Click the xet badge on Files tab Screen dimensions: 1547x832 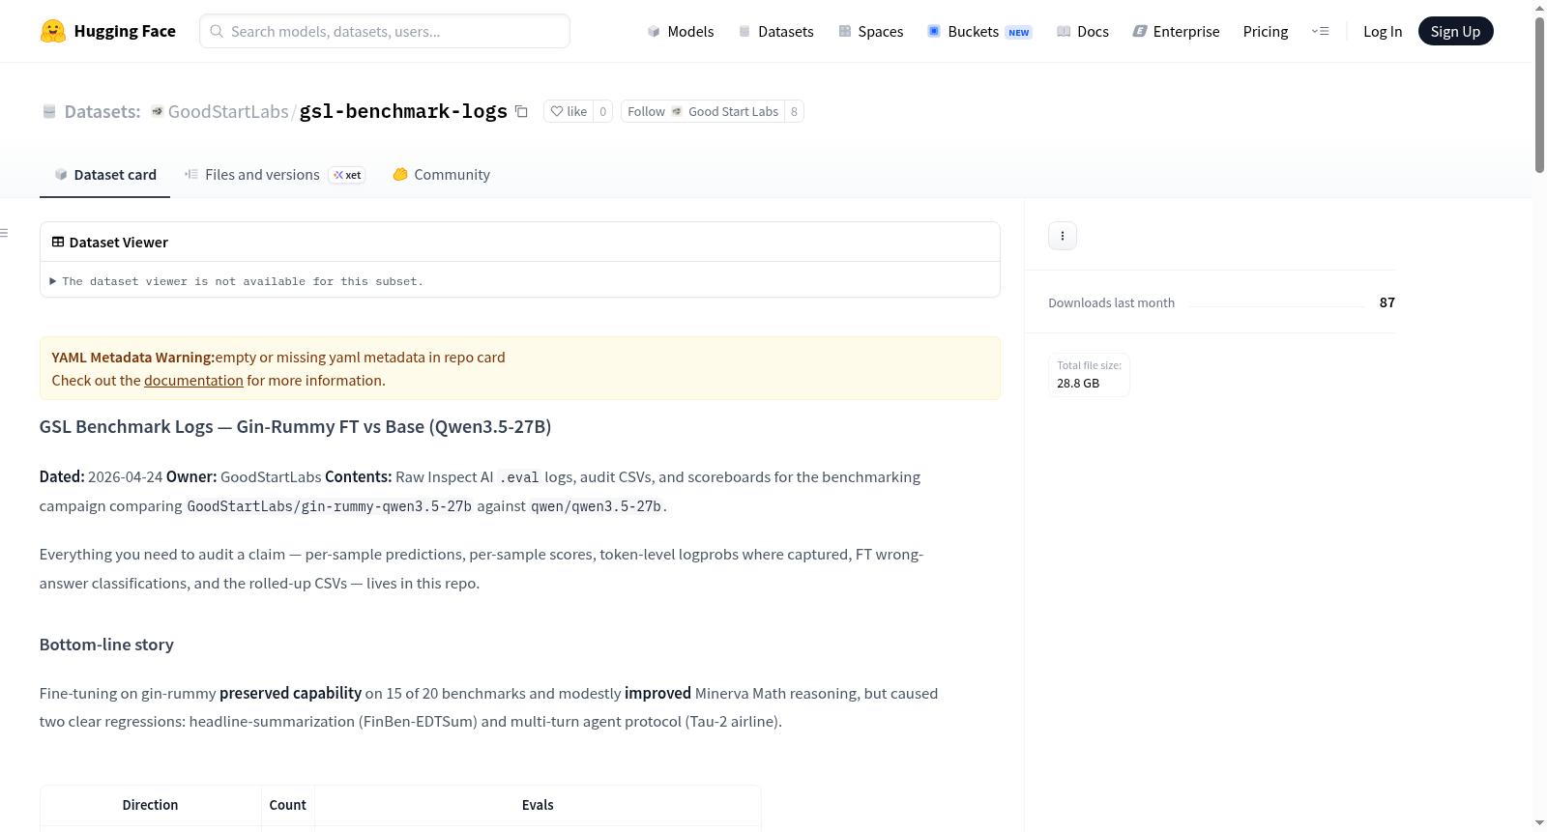[x=347, y=175]
